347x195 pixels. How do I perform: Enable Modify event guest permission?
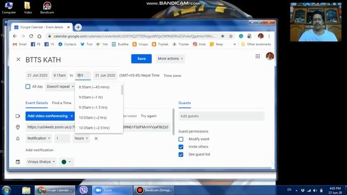click(x=181, y=139)
